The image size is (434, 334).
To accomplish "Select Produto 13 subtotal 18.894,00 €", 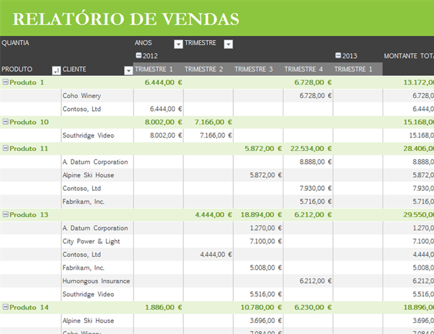I will point(261,215).
